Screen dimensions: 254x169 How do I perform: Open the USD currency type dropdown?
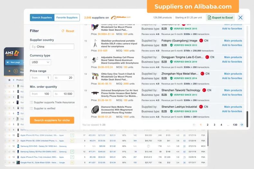[x=41, y=62]
